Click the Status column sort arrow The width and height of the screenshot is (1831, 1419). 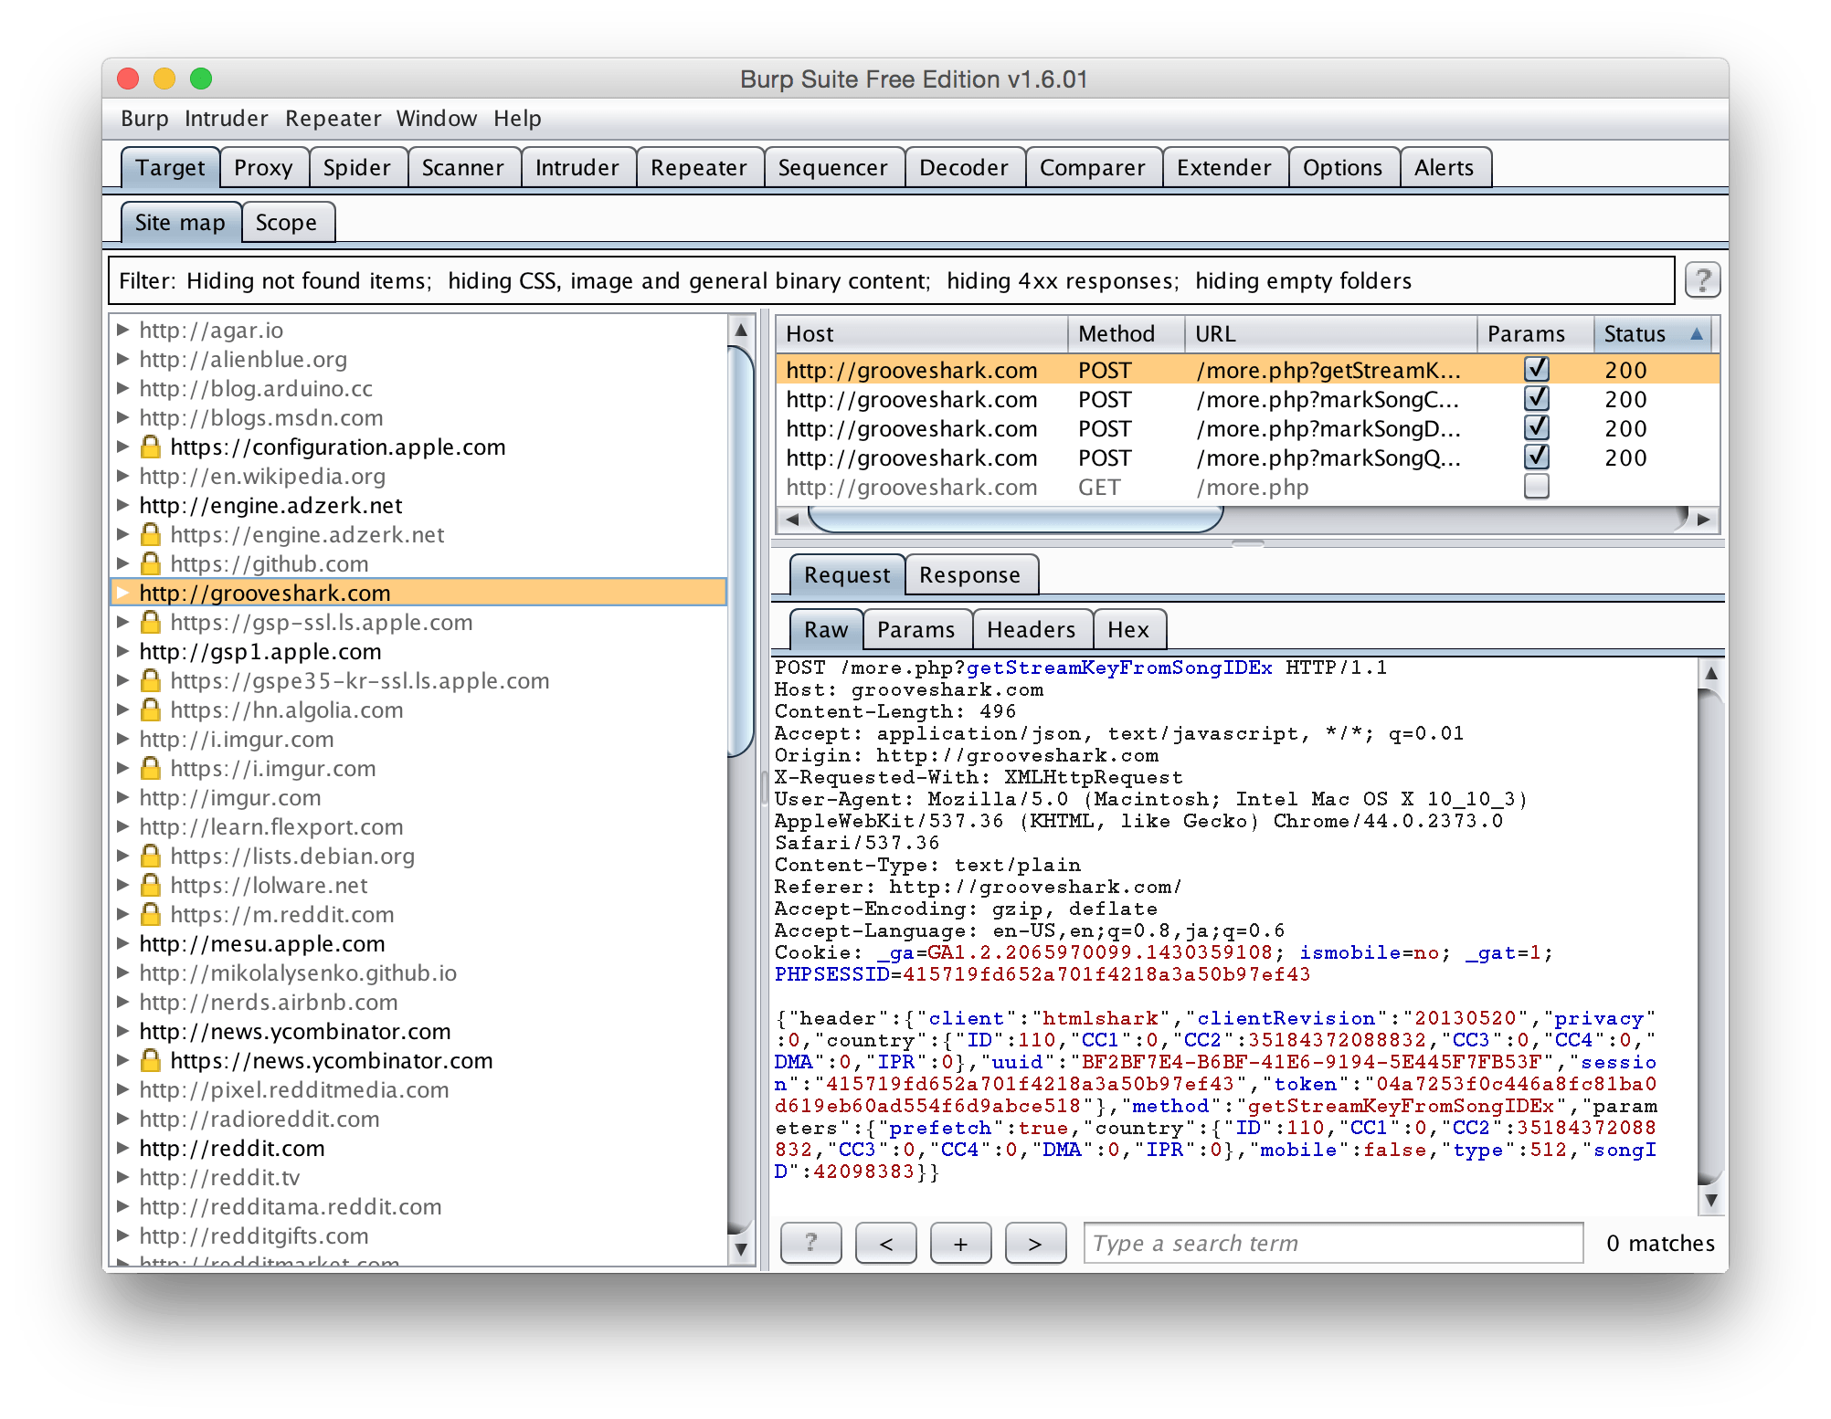[1696, 333]
